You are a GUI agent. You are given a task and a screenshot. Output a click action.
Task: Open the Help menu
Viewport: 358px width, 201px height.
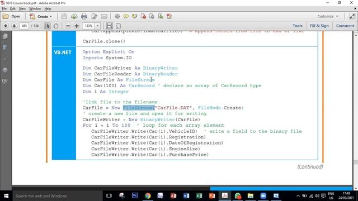pos(48,9)
